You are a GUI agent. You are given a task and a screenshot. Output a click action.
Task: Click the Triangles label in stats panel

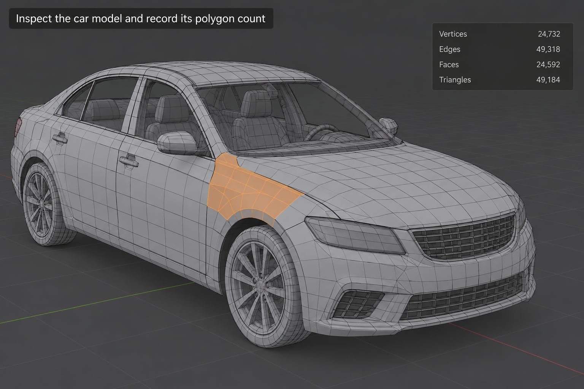455,79
